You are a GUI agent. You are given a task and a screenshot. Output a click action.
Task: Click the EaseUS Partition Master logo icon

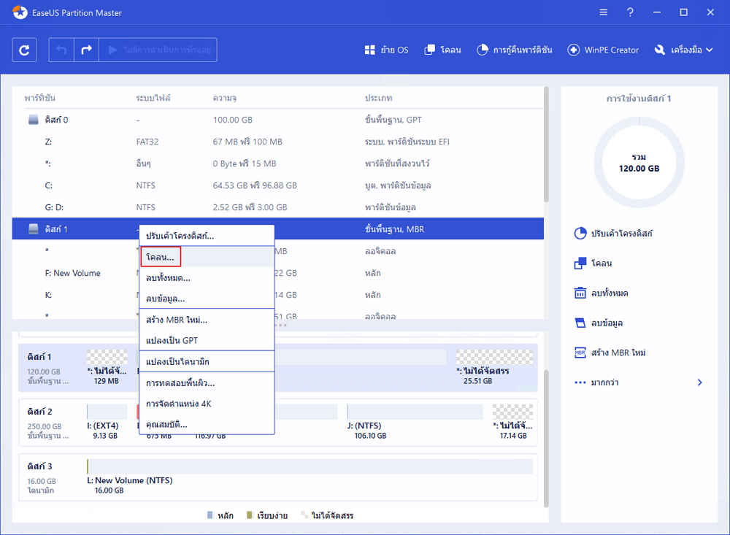(20, 12)
